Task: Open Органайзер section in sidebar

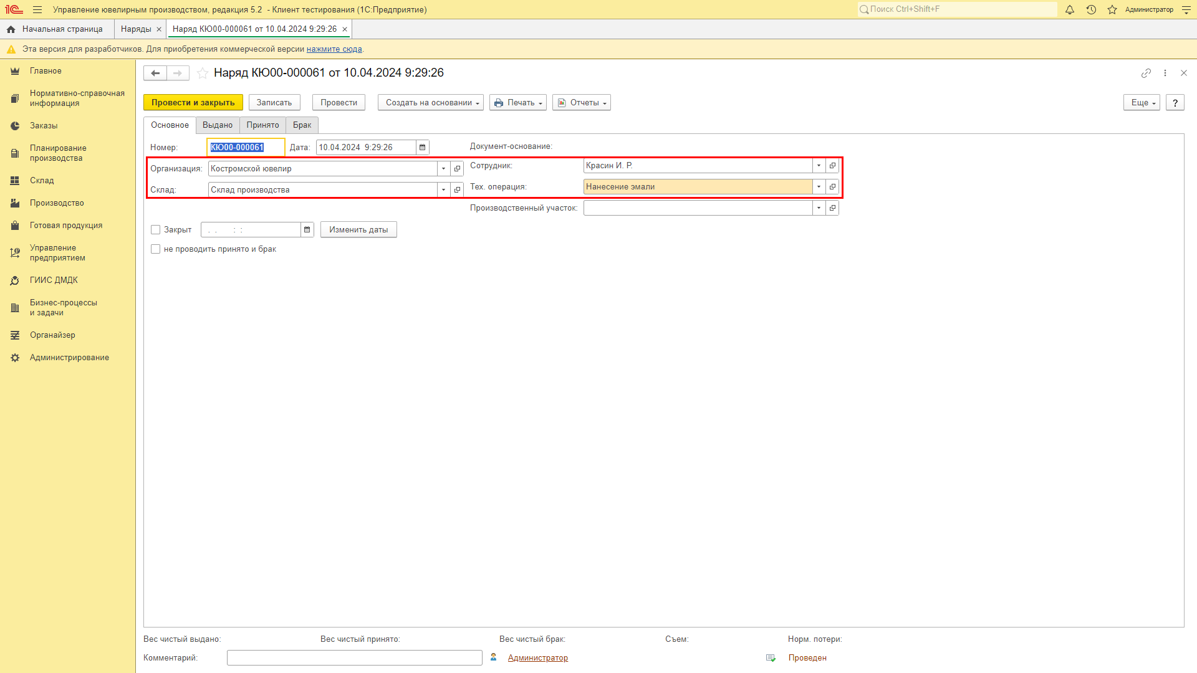Action: point(52,335)
